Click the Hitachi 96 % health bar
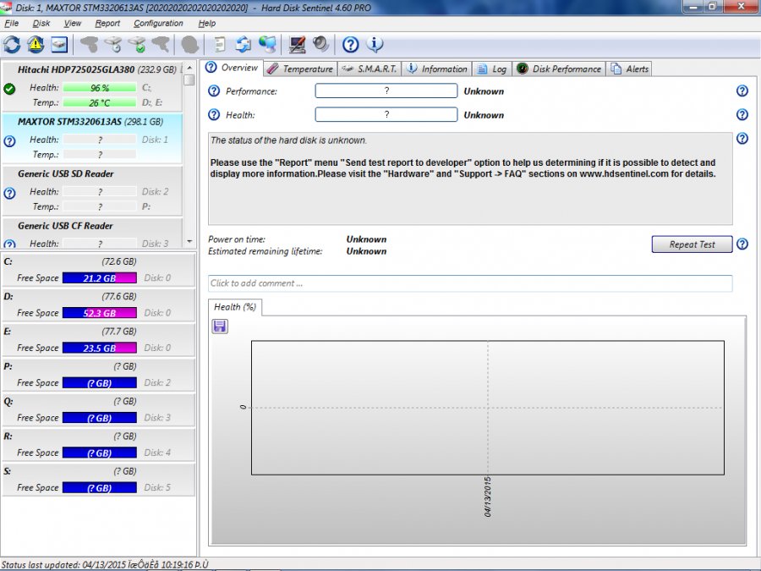 (100, 88)
